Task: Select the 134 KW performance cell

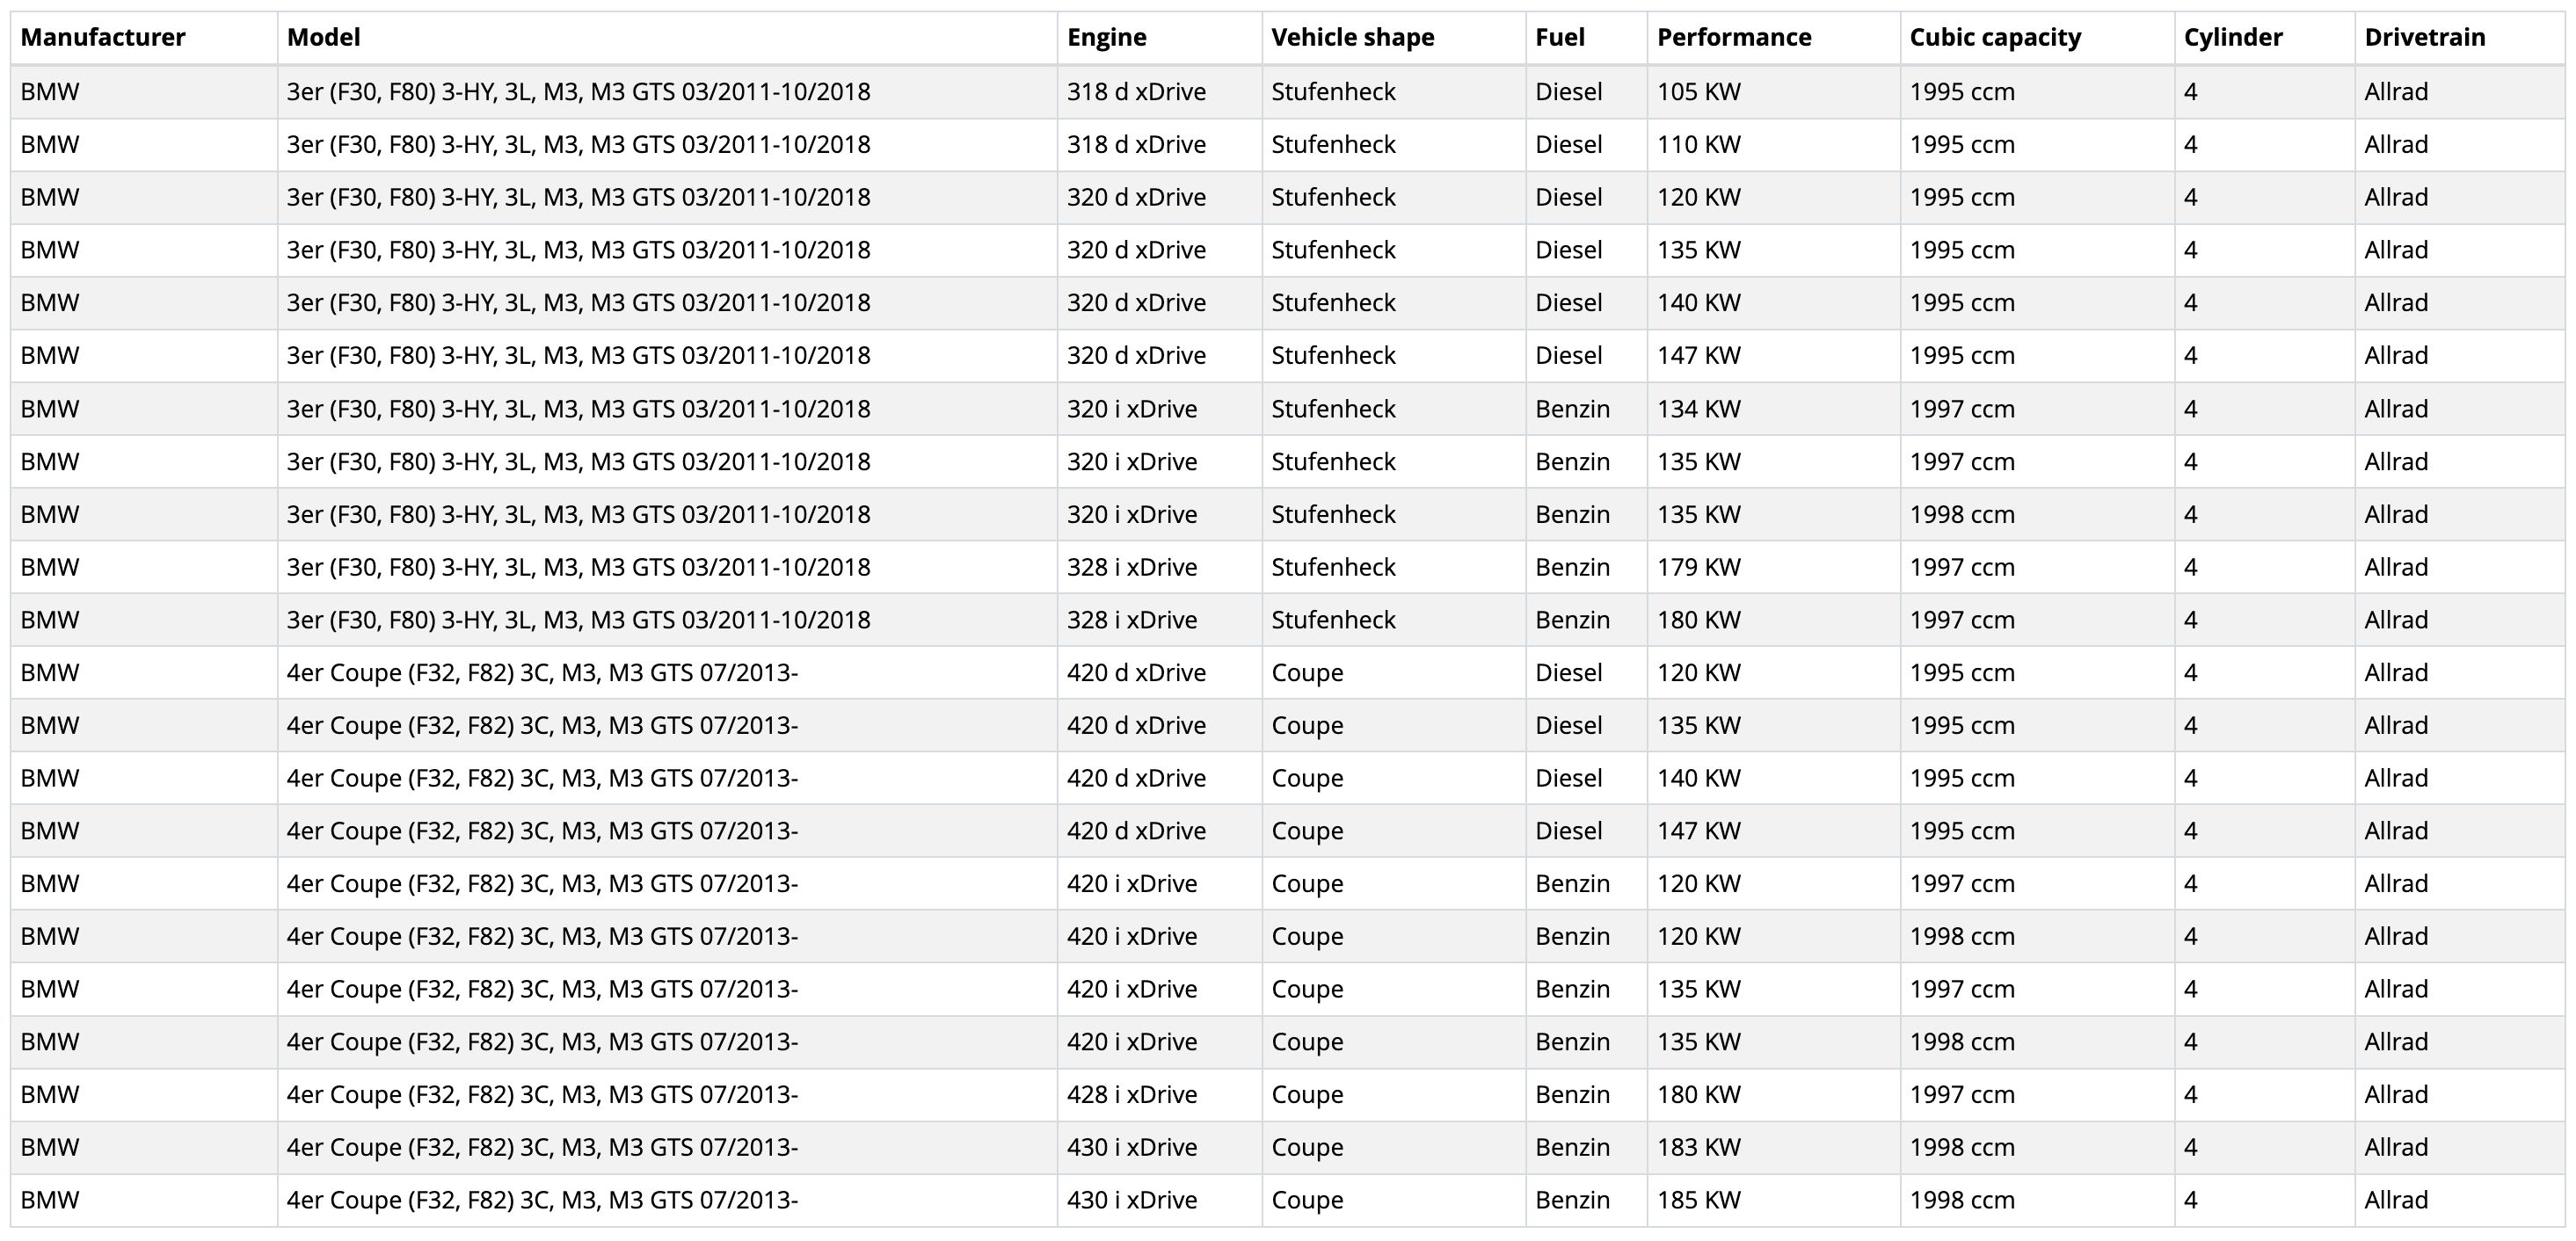Action: (1698, 409)
